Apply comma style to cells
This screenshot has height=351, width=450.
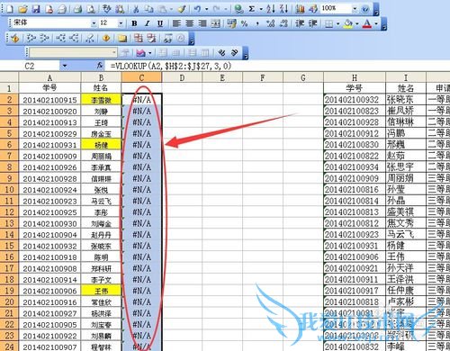click(x=257, y=23)
